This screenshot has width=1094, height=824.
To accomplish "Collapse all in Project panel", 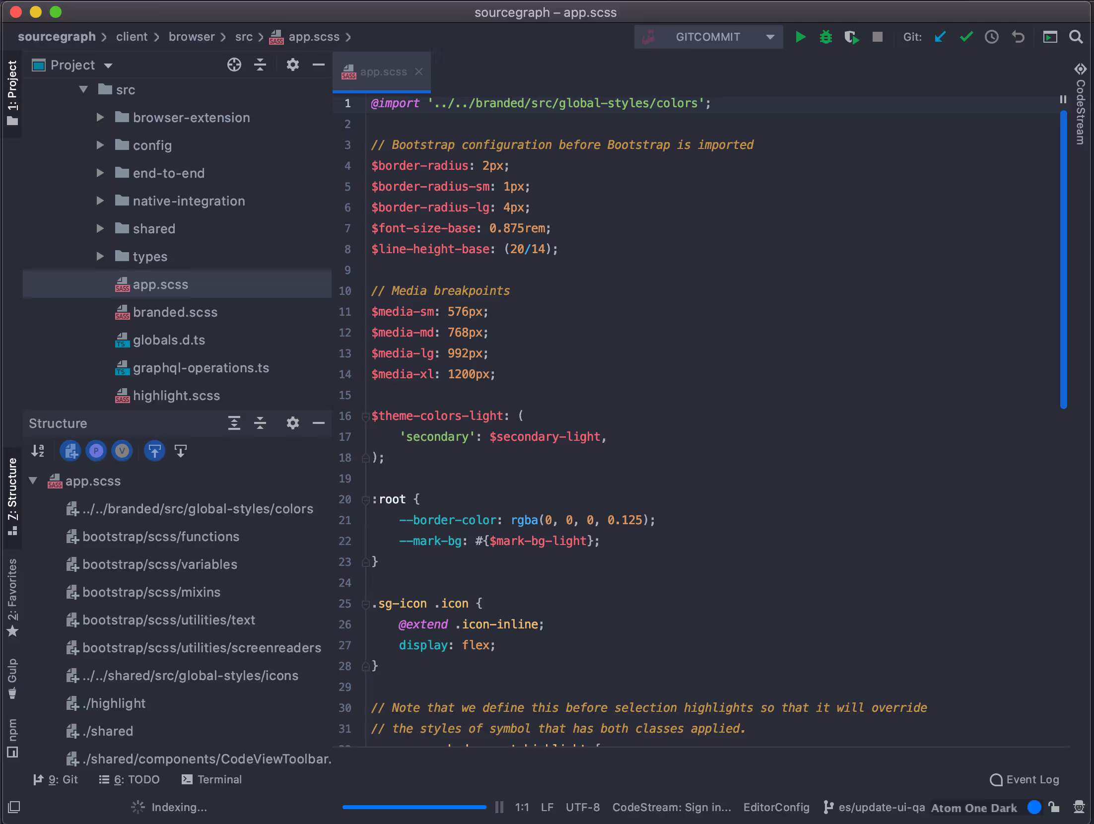I will 260,65.
